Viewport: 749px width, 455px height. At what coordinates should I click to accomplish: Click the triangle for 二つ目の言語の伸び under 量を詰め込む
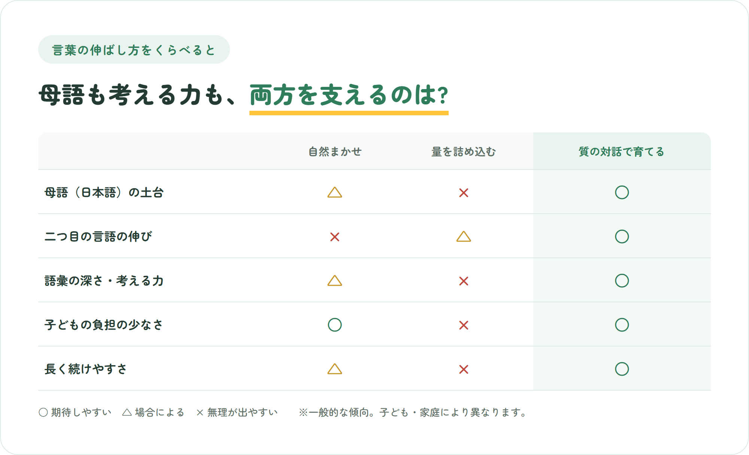coord(464,236)
